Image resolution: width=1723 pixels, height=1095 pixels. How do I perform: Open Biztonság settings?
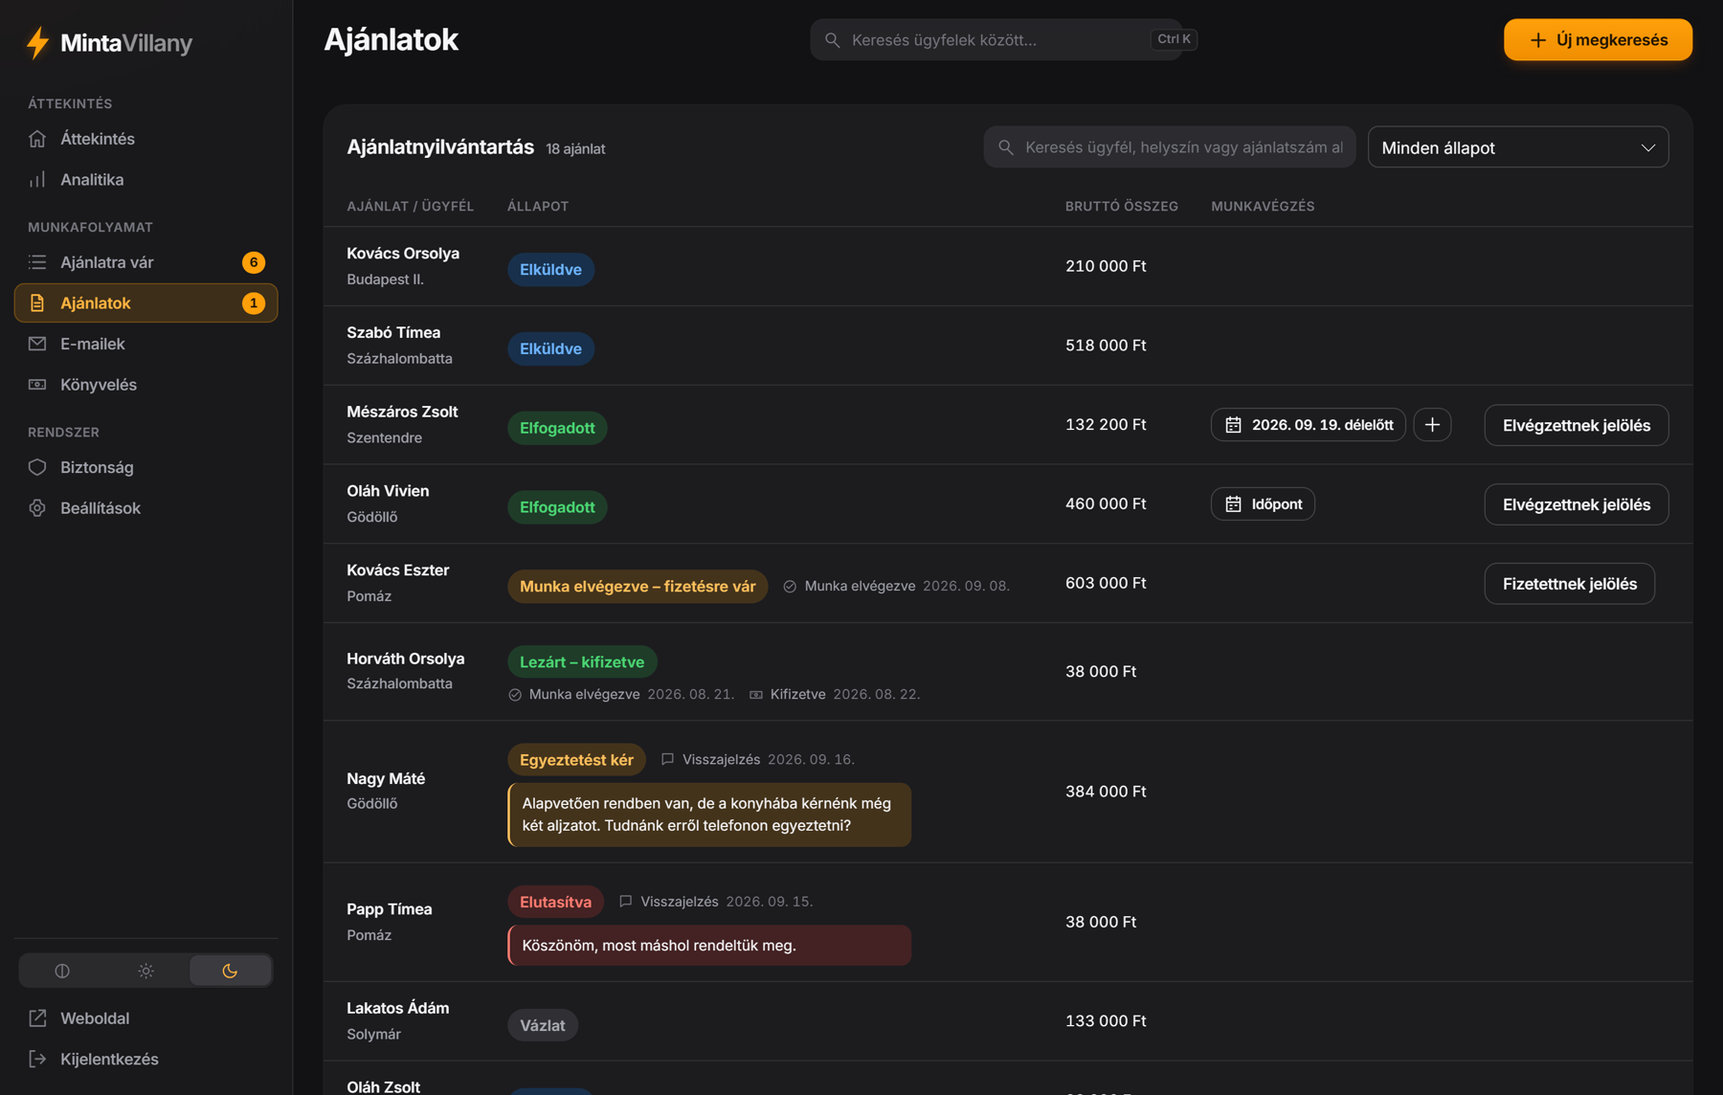pyautogui.click(x=145, y=467)
